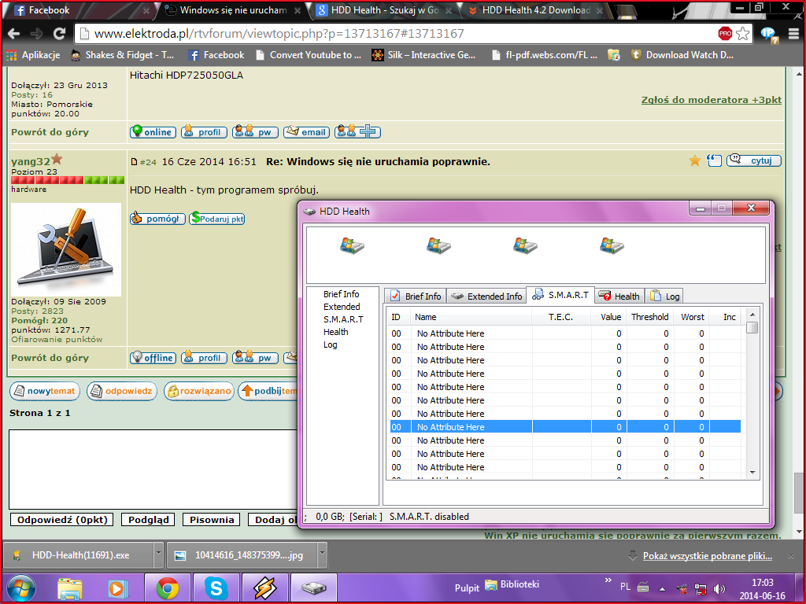806x604 pixels.
Task: Click the online status button
Action: (x=153, y=132)
